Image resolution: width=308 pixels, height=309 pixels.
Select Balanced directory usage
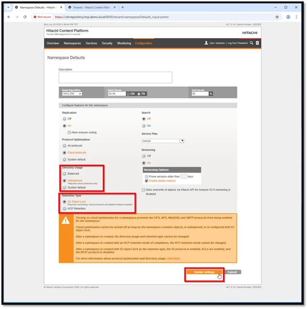(64, 174)
